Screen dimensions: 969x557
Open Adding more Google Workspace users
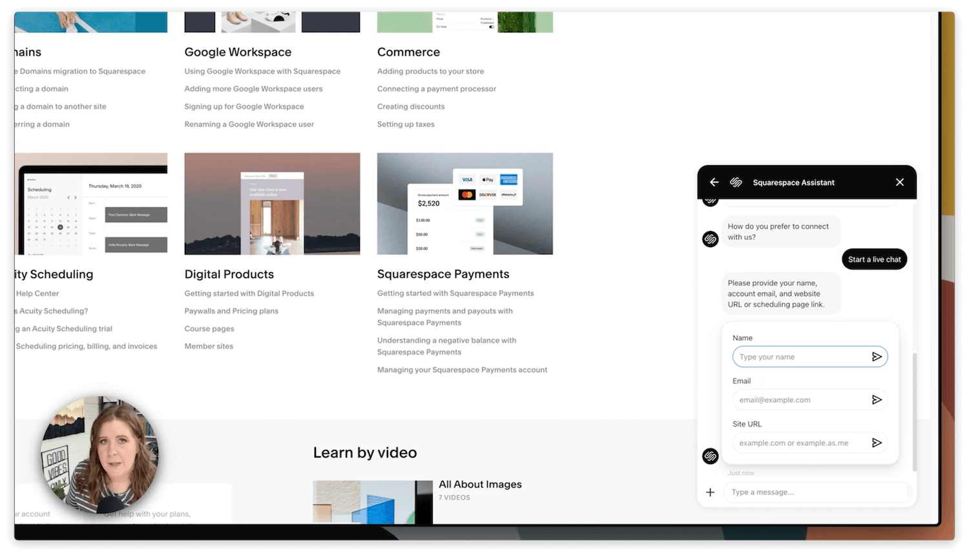click(253, 89)
